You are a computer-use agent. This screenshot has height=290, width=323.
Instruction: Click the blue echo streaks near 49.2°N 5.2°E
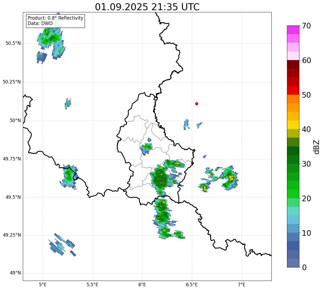point(62,245)
